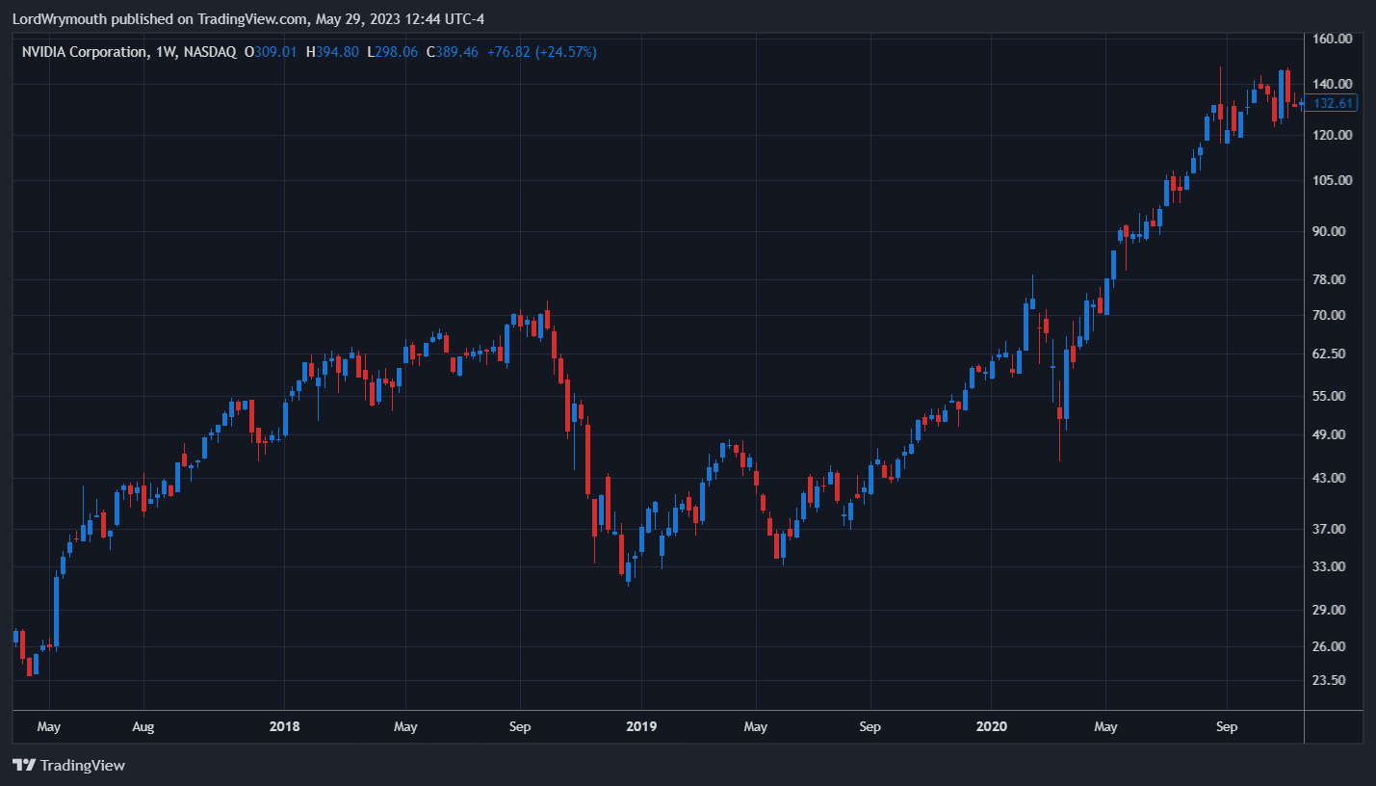Click the 2020 label on time axis
1376x786 pixels.
click(991, 726)
